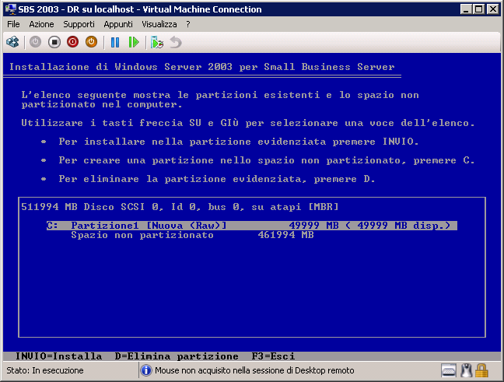Open the ? help menu
The width and height of the screenshot is (504, 382).
coord(188,24)
